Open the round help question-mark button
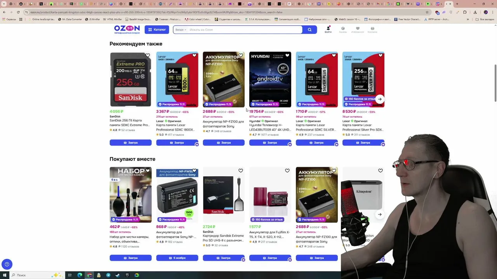This screenshot has width=497, height=279. [x=7, y=264]
